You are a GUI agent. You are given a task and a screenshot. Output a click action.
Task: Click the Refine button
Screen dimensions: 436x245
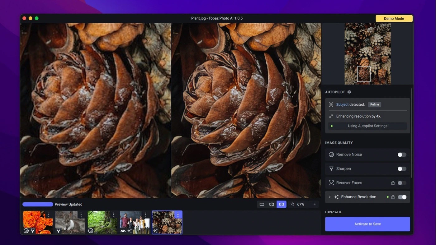[374, 104]
